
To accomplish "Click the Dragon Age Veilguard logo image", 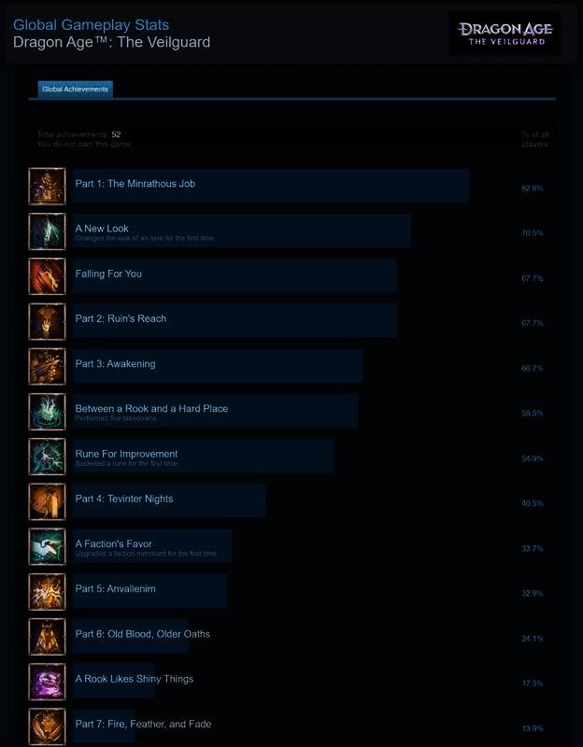I will pyautogui.click(x=505, y=34).
